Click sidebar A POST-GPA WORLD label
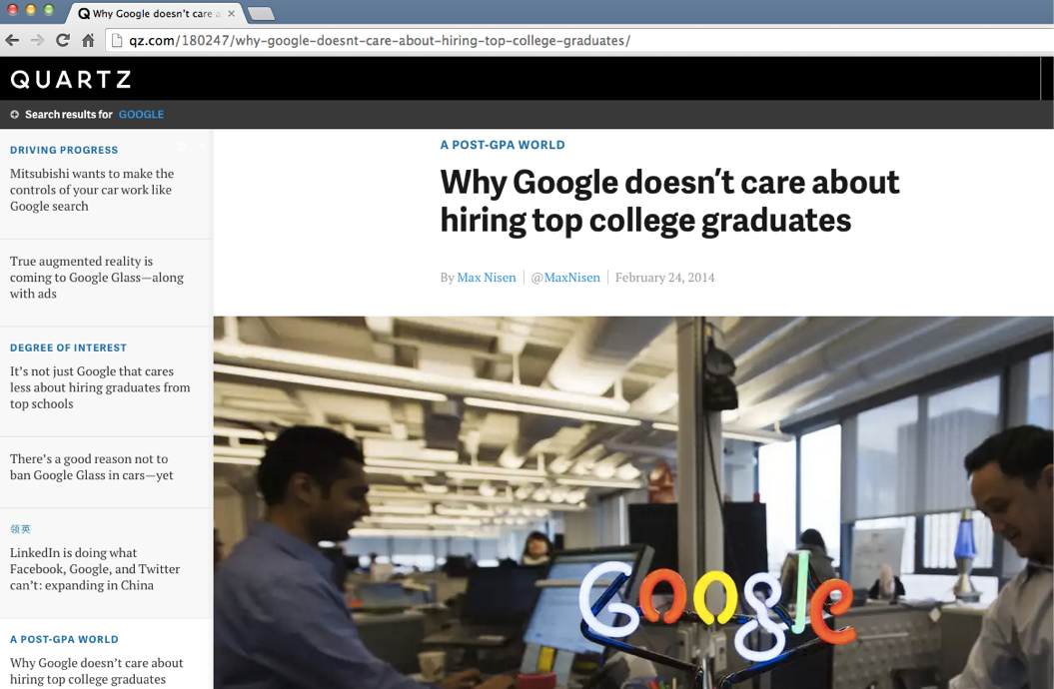 coord(65,639)
